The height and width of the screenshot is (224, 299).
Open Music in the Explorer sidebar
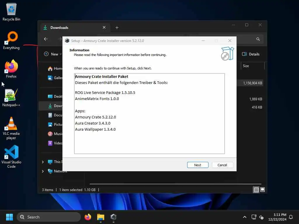tap(55, 134)
